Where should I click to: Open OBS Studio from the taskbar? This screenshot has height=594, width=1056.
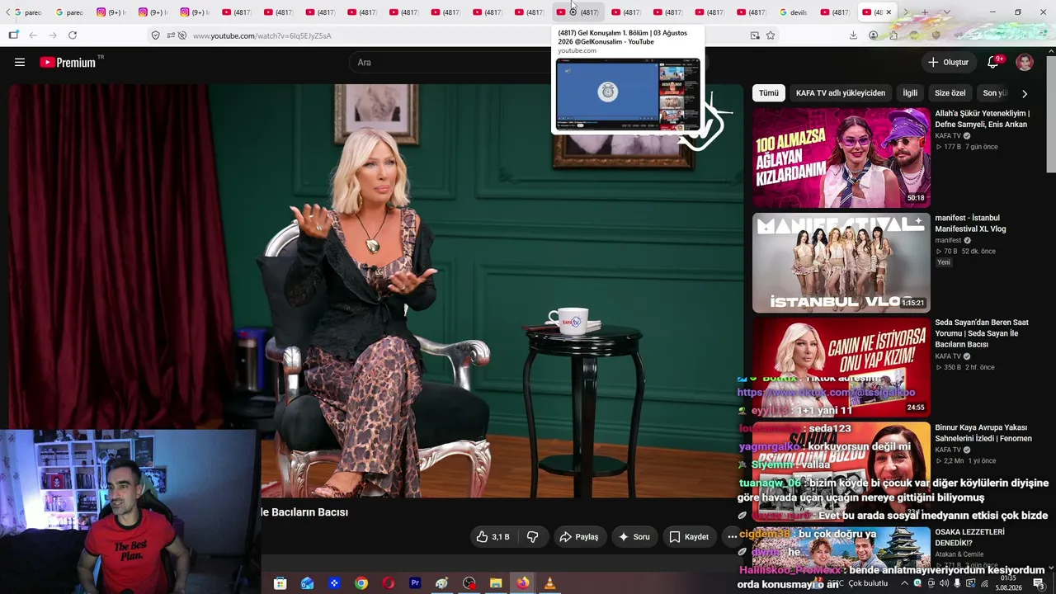click(x=469, y=583)
